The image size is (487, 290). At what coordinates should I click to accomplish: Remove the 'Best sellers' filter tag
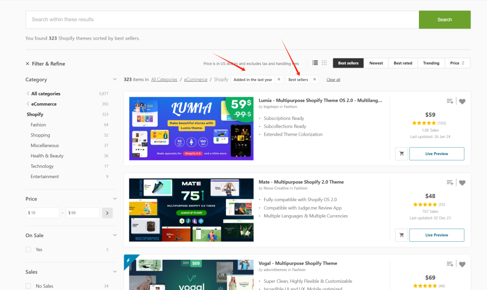pos(315,79)
